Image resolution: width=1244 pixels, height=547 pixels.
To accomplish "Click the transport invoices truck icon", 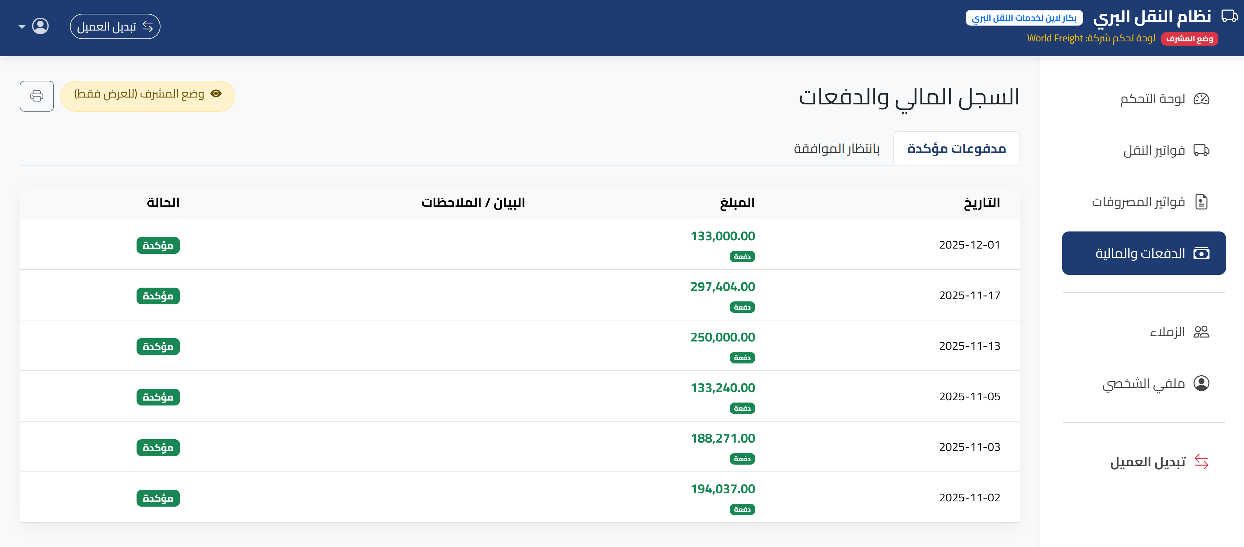I will pos(1201,150).
